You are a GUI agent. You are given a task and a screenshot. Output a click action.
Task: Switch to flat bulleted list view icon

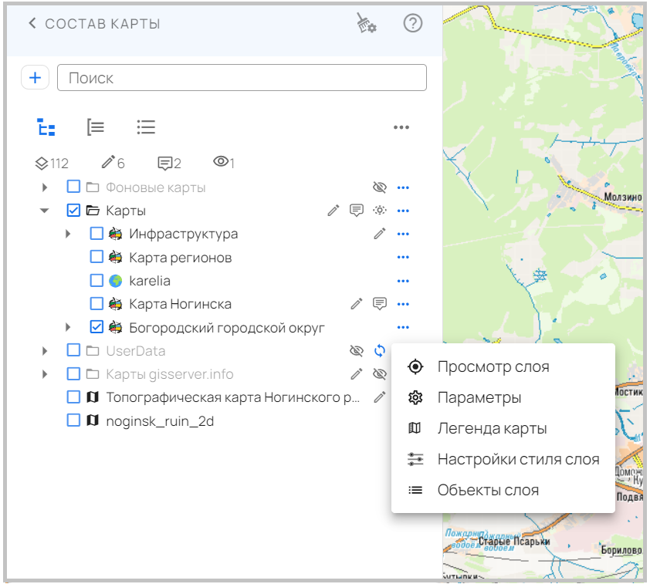[146, 127]
